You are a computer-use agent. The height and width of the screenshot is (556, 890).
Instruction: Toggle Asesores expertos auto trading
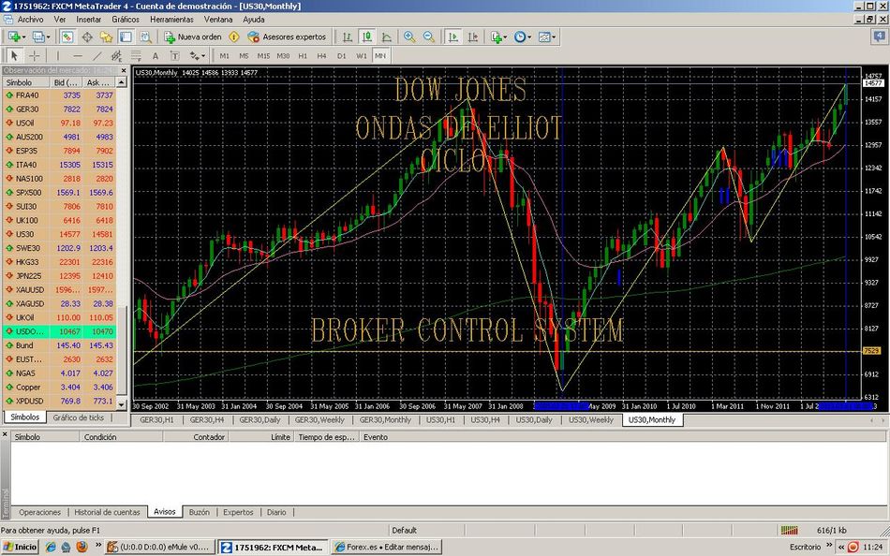pos(287,37)
